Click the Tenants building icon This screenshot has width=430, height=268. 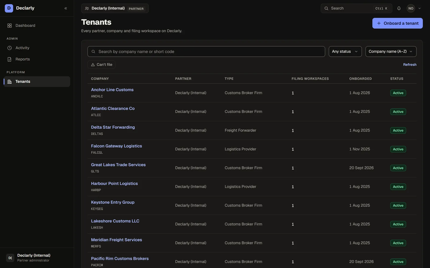tap(9, 81)
